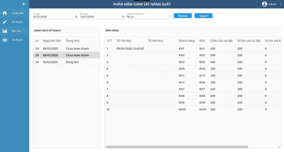Open the Từ ngày calendar picker
Image resolution: width=284 pixels, height=152 pixels.
76,17
